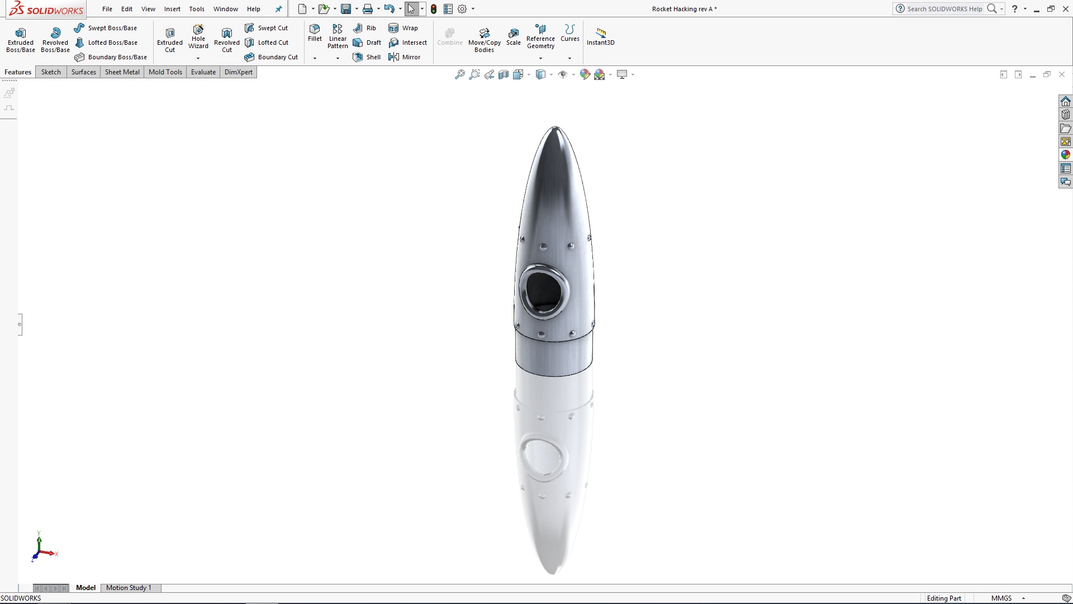The height and width of the screenshot is (604, 1073).
Task: Open Reference Geometry in the ribbon
Action: pos(540,38)
